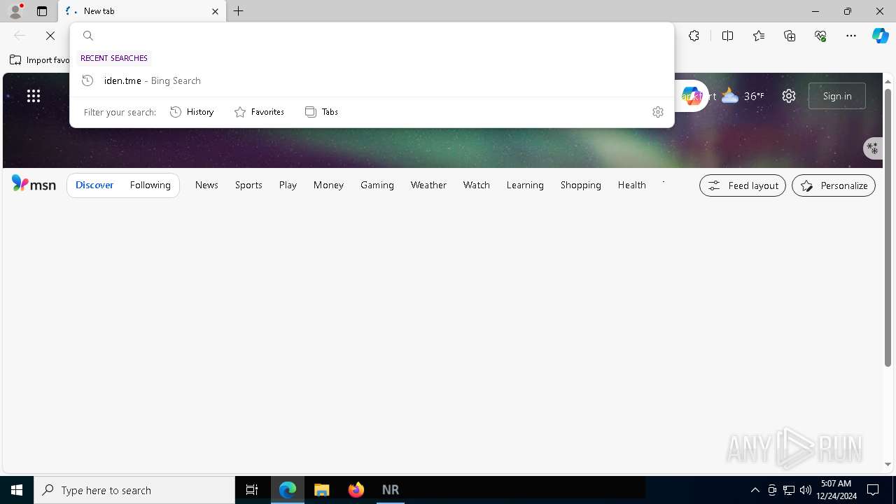896x504 pixels.
Task: Open network icon in system tray
Action: 789,490
